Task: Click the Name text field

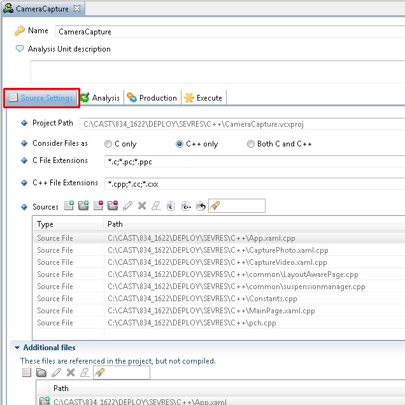Action: 229,32
